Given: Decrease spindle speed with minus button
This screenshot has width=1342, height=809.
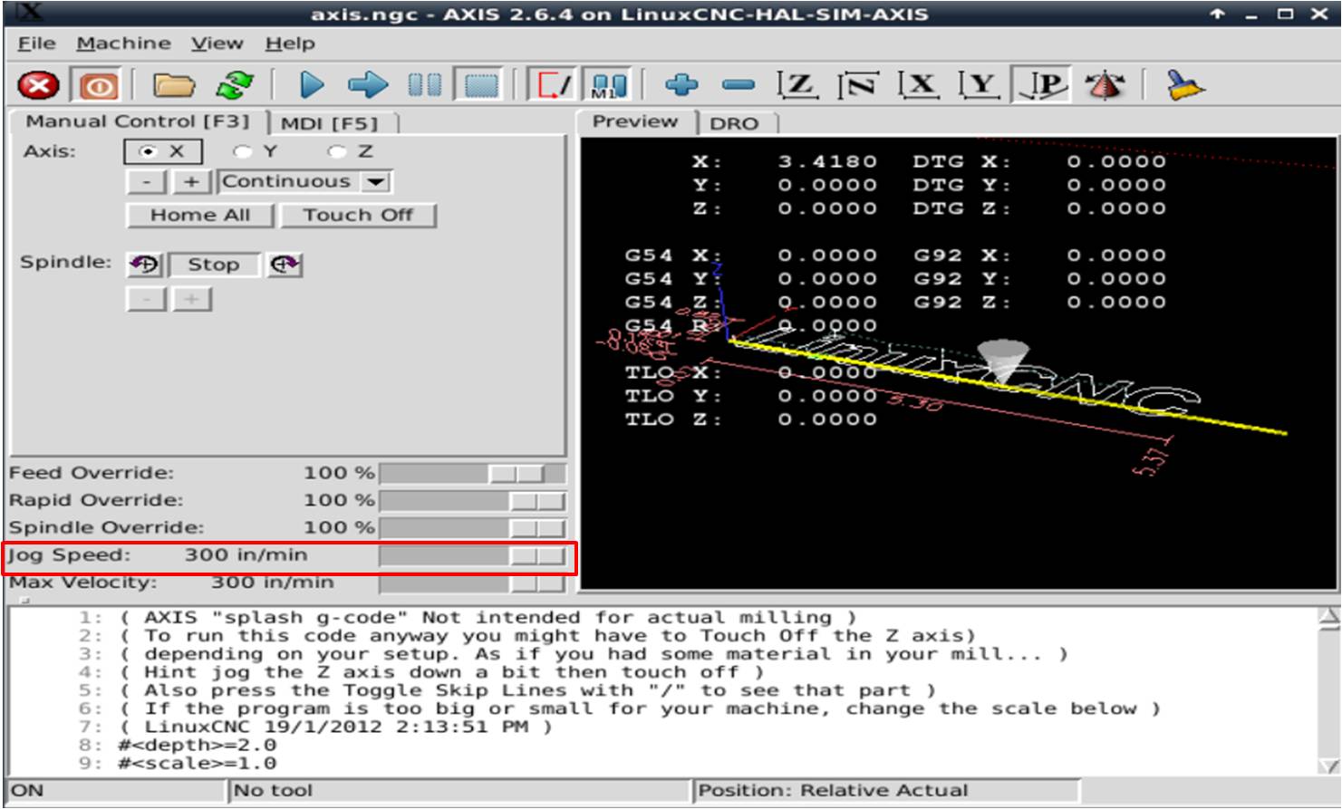Looking at the screenshot, I should tap(146, 299).
